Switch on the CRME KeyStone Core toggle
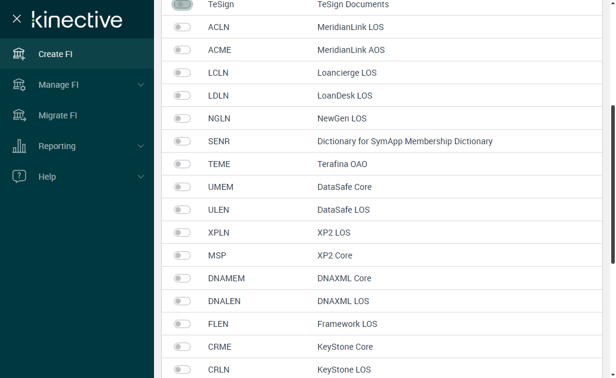Image resolution: width=616 pixels, height=378 pixels. point(182,347)
